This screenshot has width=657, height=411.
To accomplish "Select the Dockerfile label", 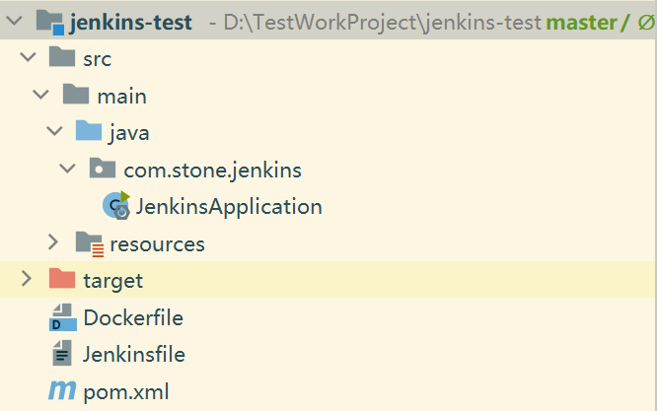I will [133, 318].
